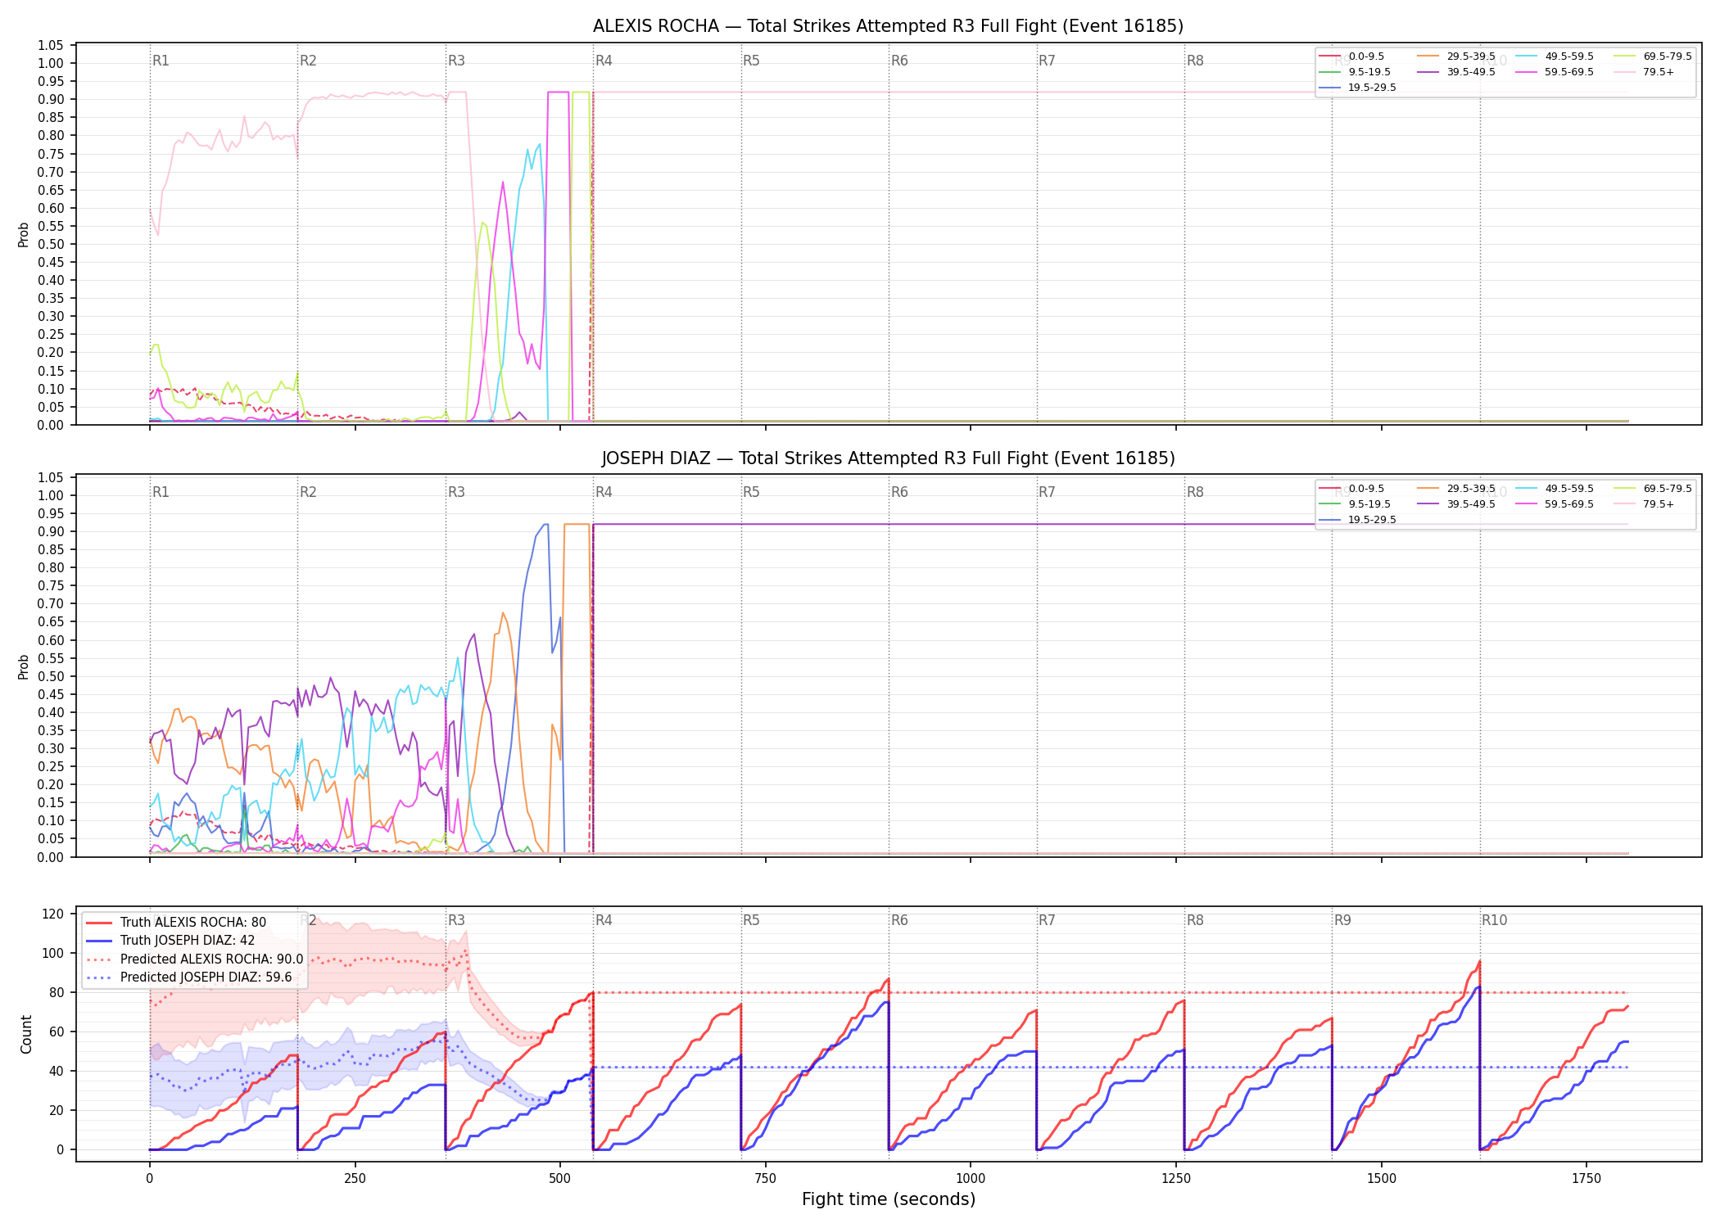Screen dimensions: 1720x1228
Task: Pick '69.5-79.5' legend entry in Joseph Diaz chart
Action: [x=1653, y=489]
